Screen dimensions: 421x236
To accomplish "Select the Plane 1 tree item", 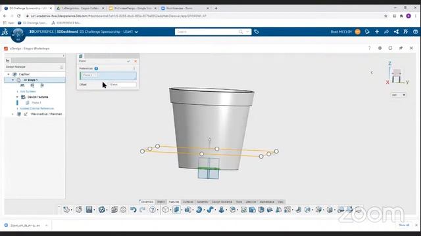I will tap(36, 103).
